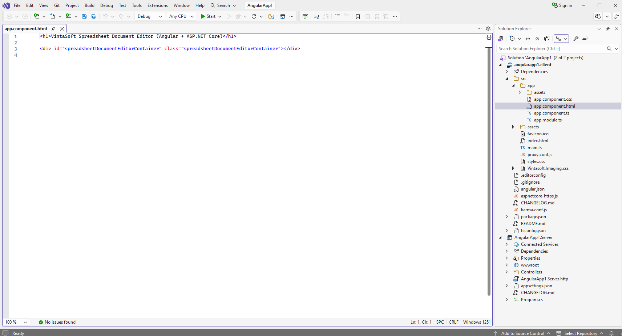Open the 100 % zoom level dropdown
The width and height of the screenshot is (622, 336).
click(x=16, y=322)
